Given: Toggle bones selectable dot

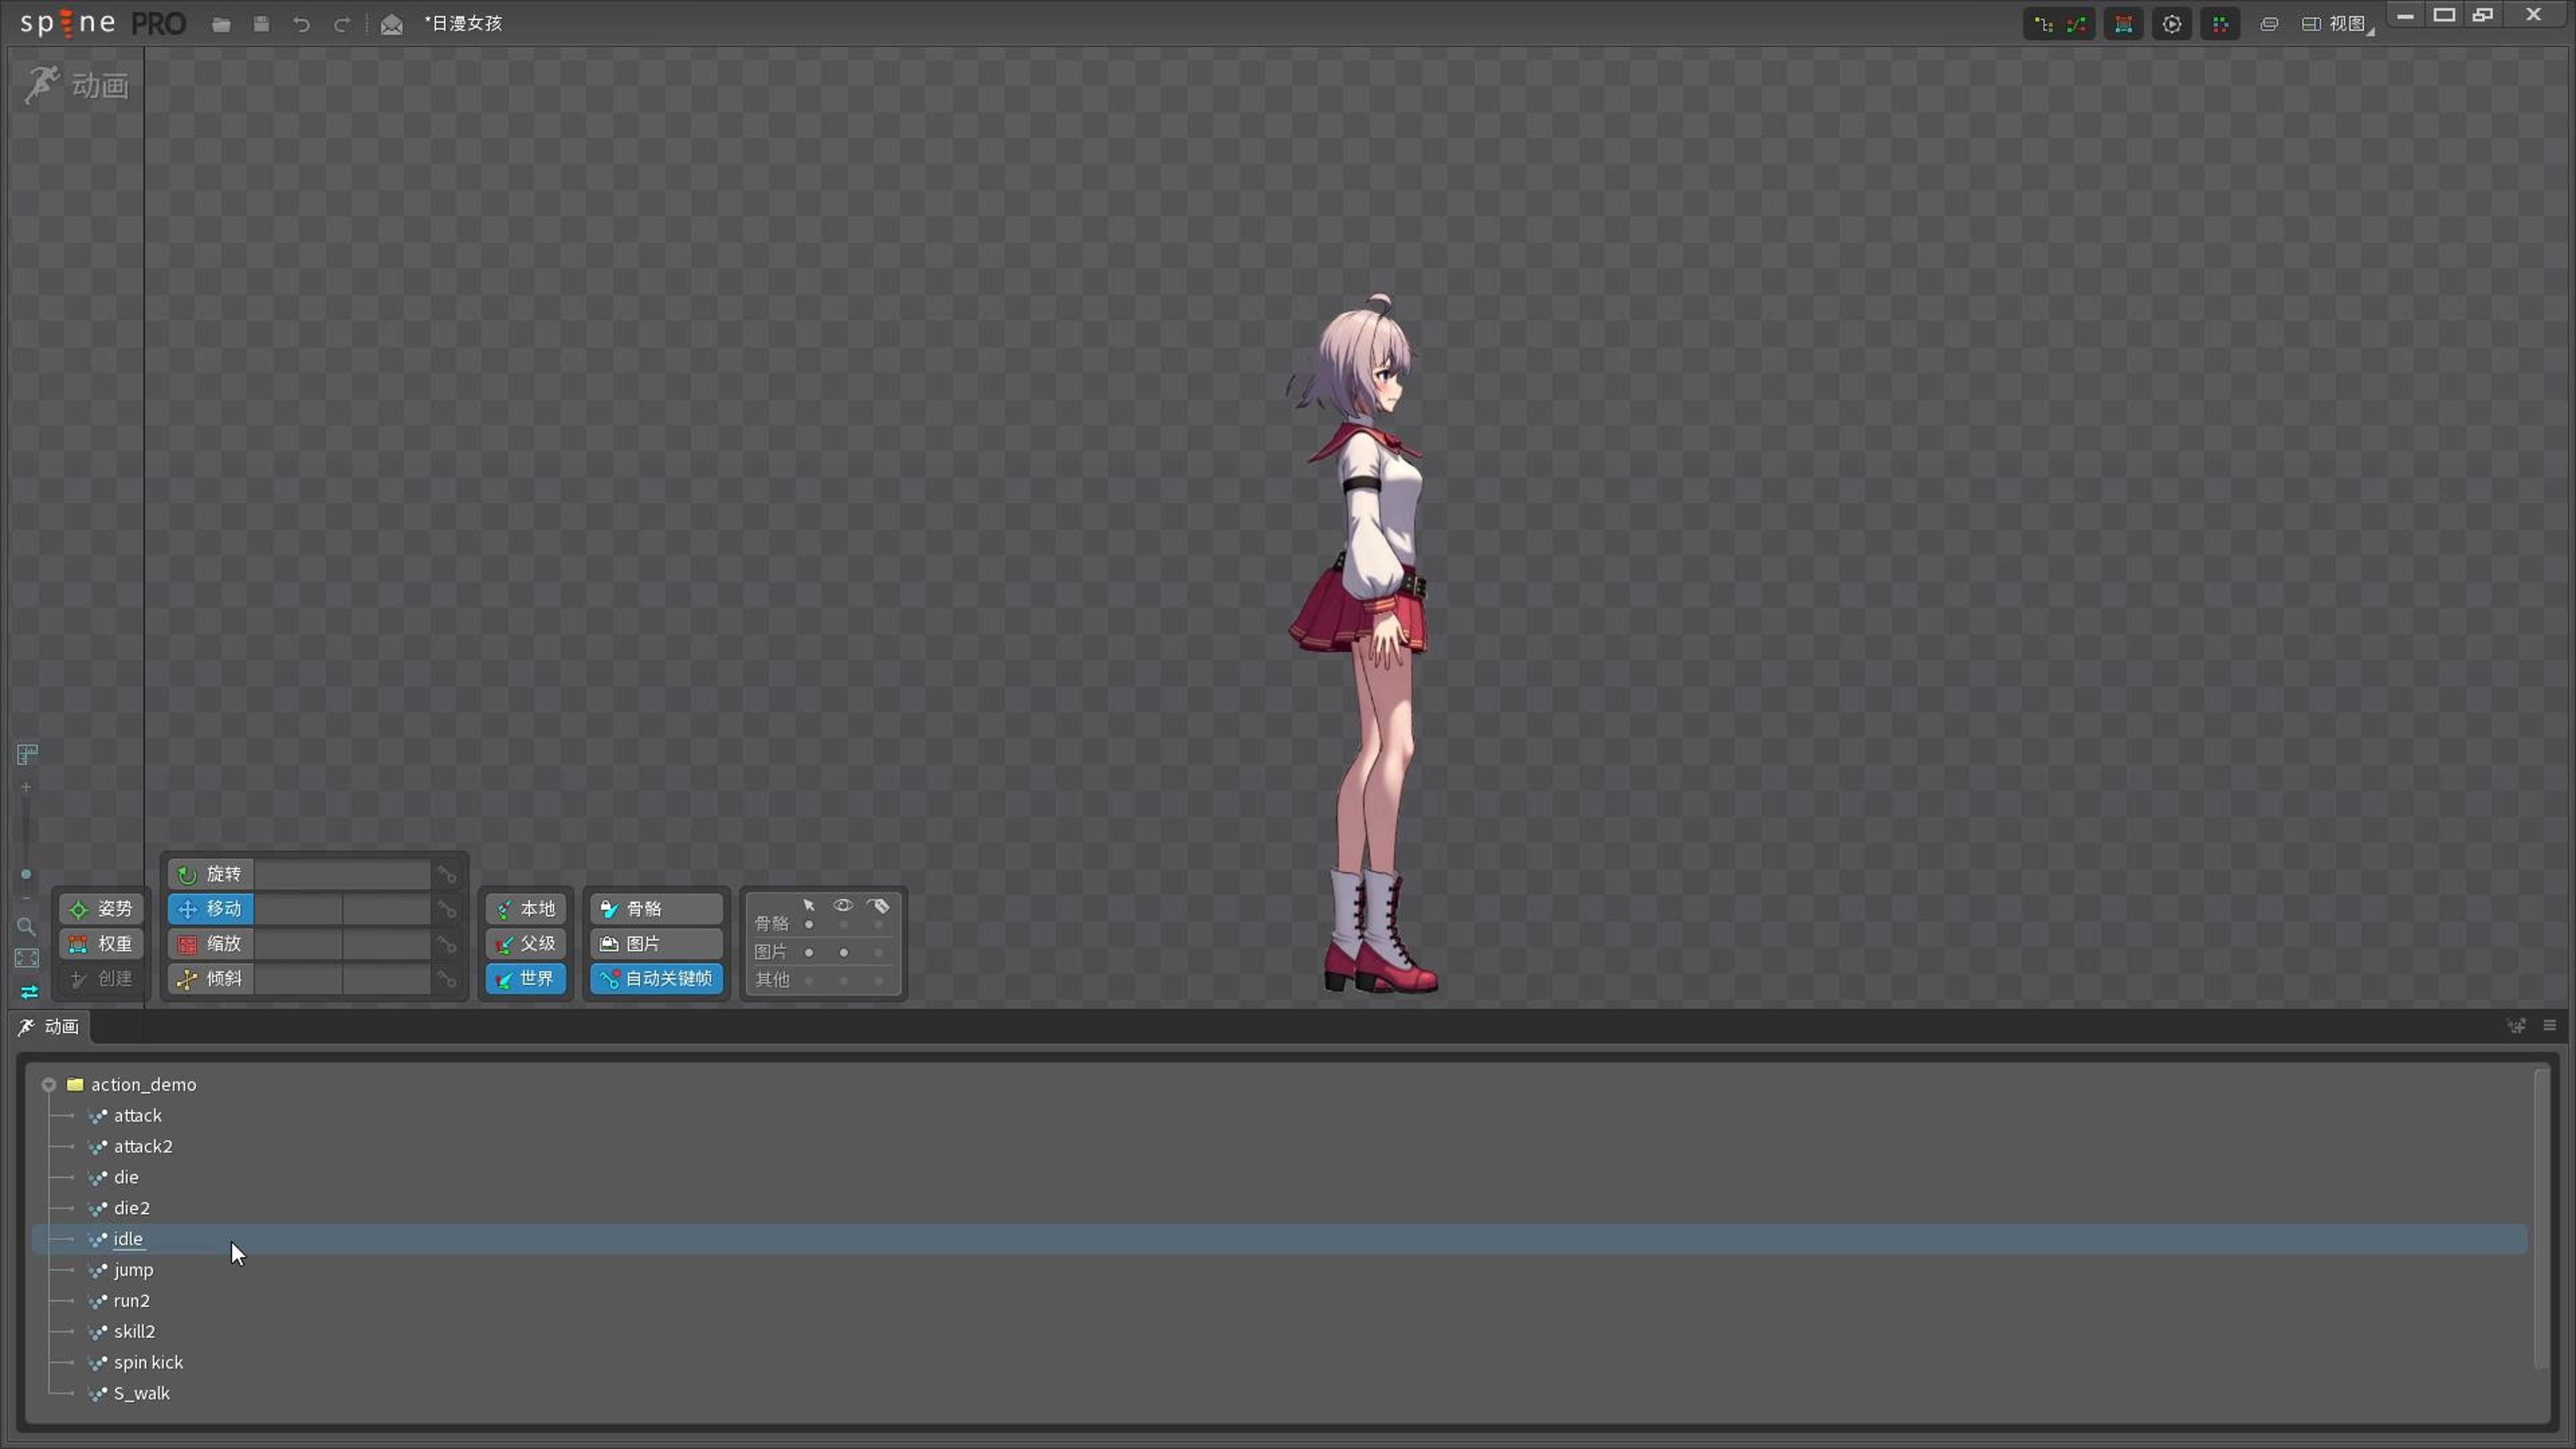Looking at the screenshot, I should tap(809, 925).
